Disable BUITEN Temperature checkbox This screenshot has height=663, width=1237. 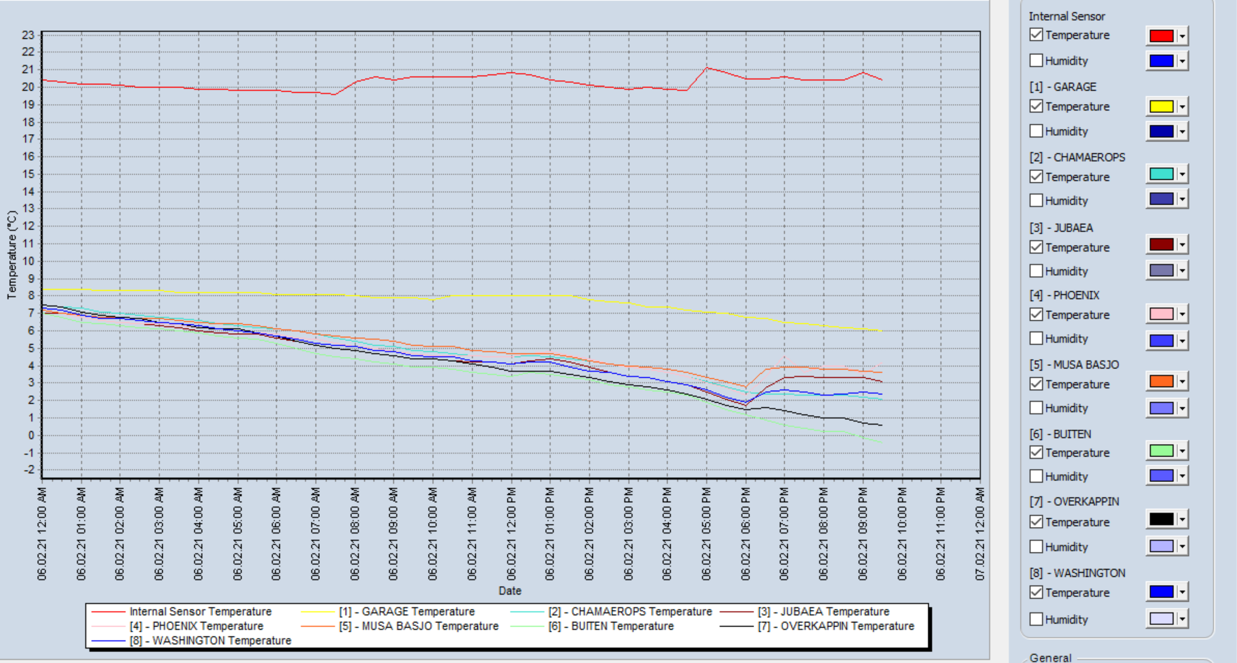pos(1036,452)
